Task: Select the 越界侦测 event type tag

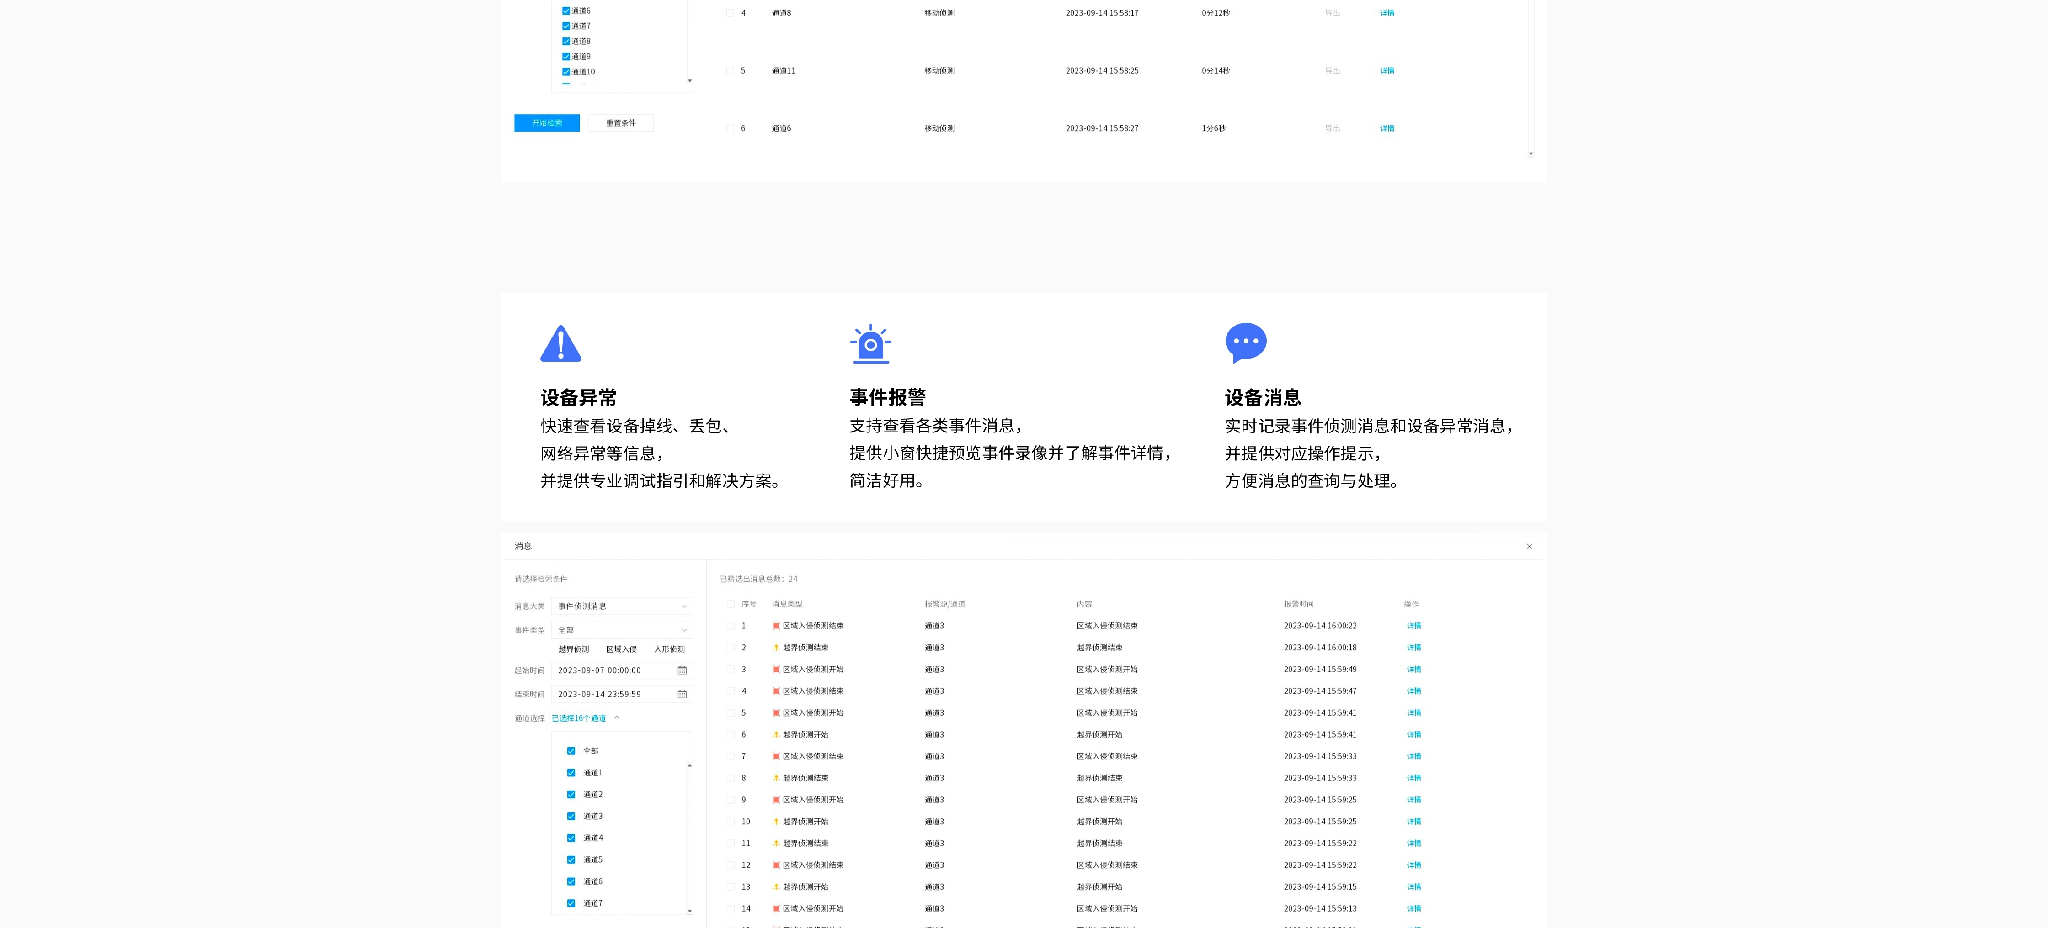Action: click(x=574, y=649)
